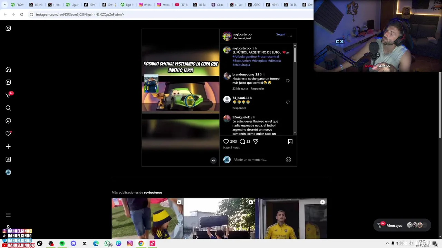Click brandonyoung_25's profile picture
The image size is (442, 248).
click(x=227, y=76)
